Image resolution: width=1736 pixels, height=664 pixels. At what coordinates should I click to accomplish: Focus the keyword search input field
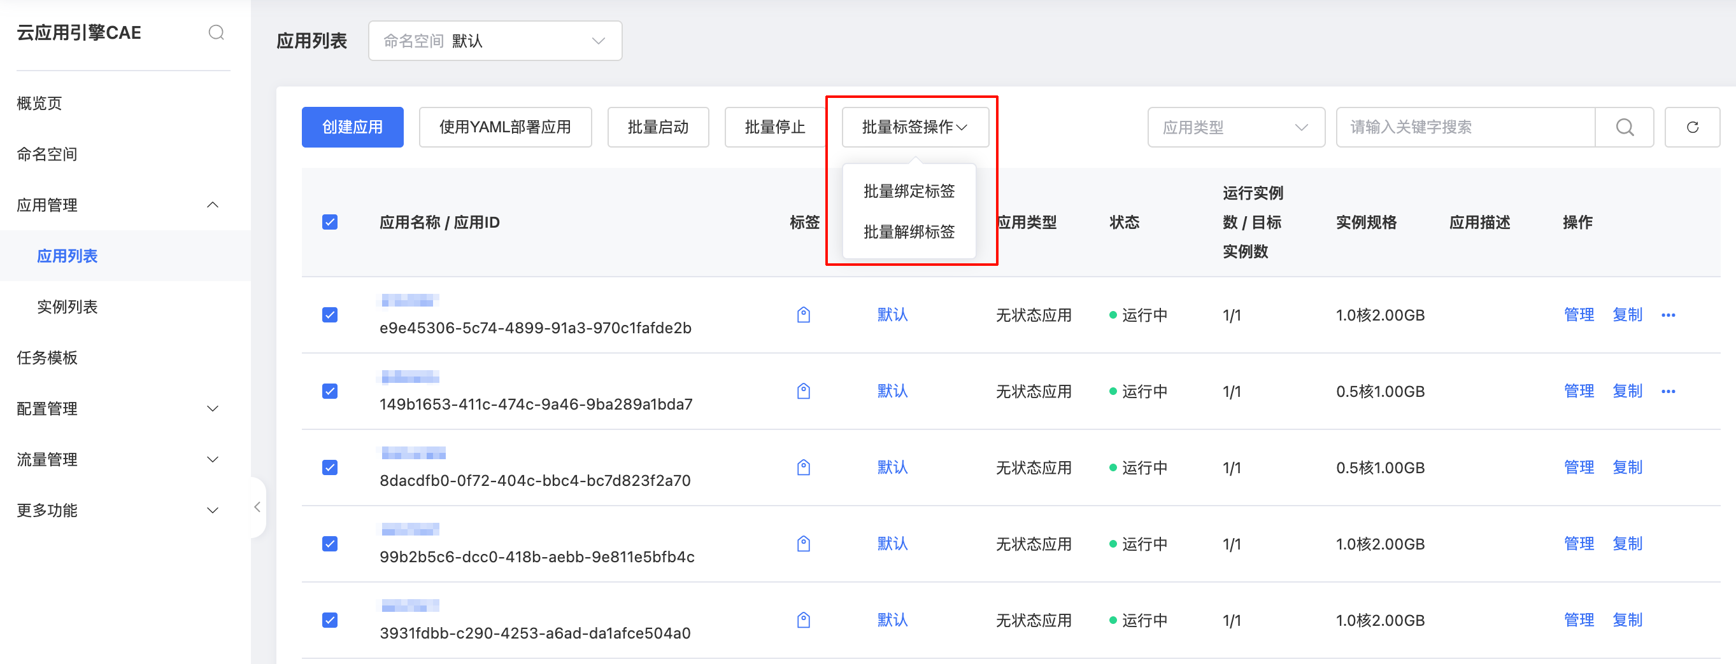pos(1465,127)
